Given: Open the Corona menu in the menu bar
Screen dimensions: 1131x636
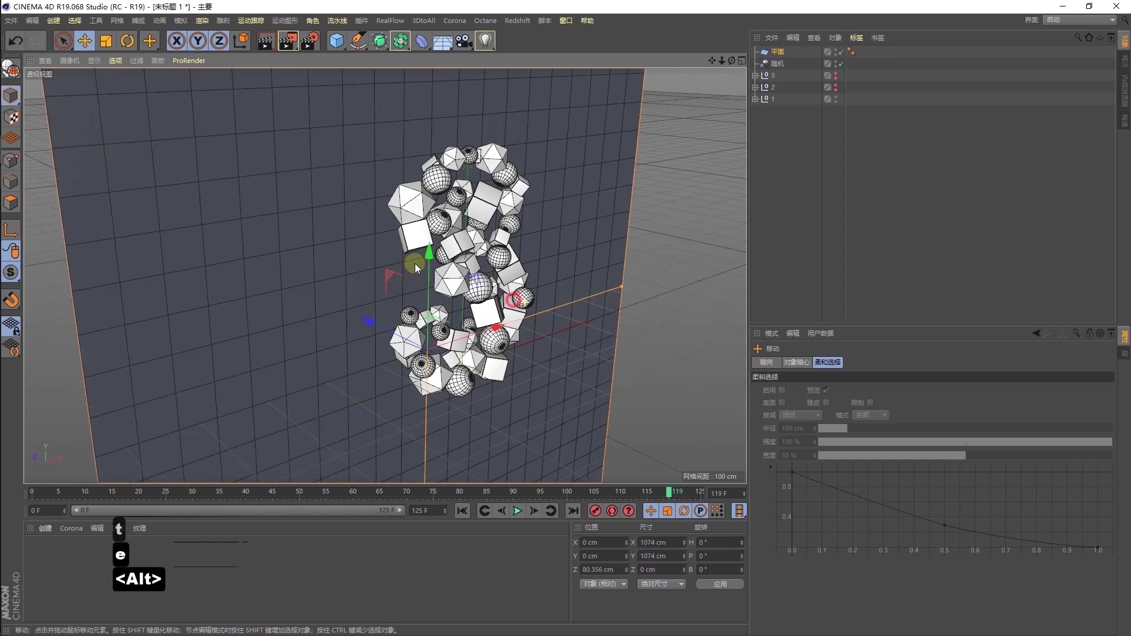Looking at the screenshot, I should click(x=455, y=20).
